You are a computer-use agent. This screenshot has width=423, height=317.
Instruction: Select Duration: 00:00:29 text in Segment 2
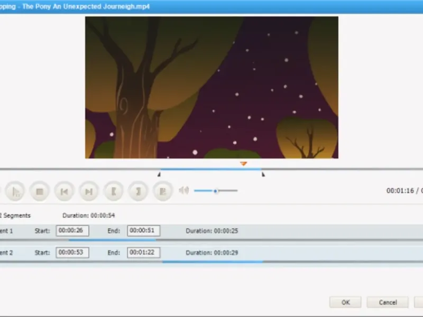[x=212, y=253]
